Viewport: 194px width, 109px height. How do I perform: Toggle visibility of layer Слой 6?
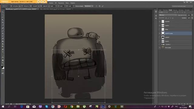[x=160, y=25]
